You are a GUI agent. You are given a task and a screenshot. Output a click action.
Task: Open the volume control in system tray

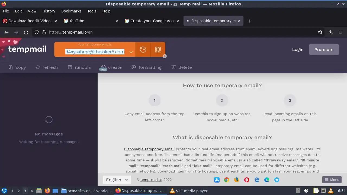click(x=306, y=191)
